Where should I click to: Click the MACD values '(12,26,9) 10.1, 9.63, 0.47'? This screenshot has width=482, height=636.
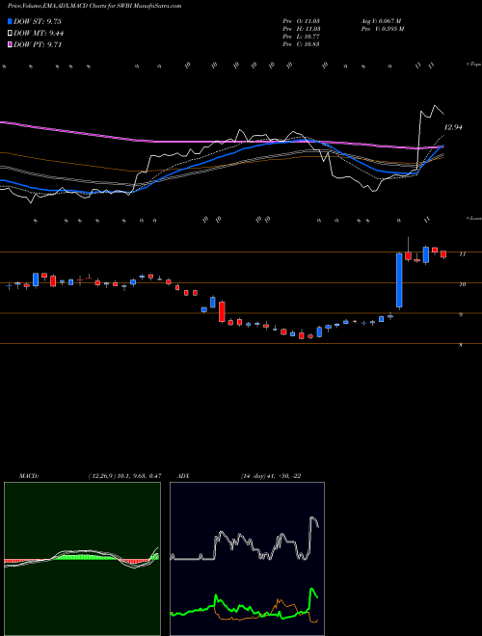coord(124,476)
